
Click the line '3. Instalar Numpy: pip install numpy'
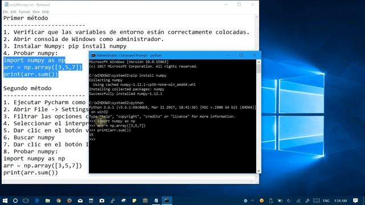pos(65,46)
